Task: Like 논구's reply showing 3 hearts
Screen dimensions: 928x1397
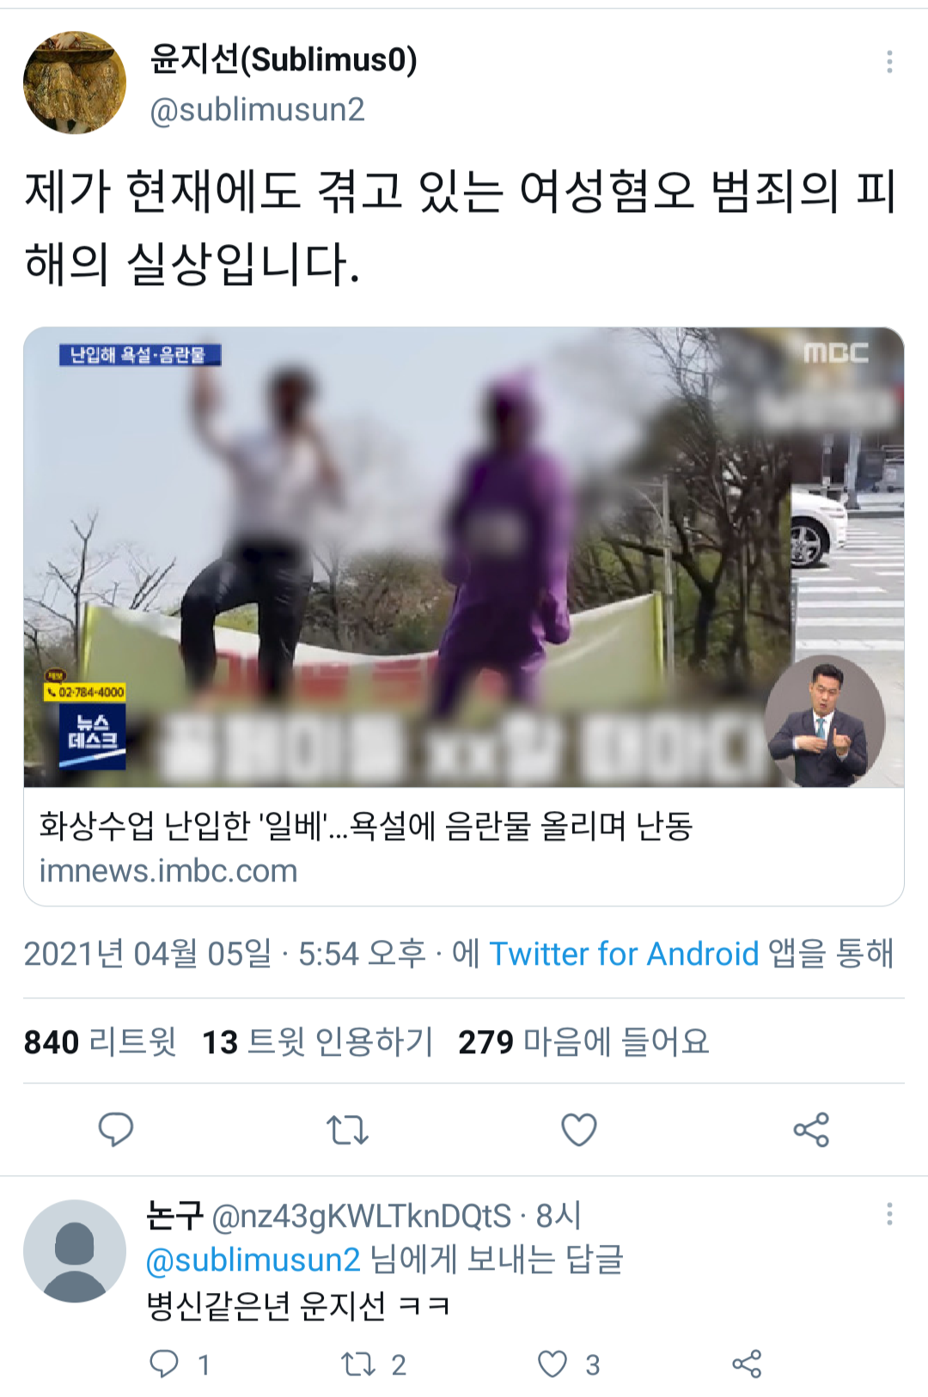Action: pos(553,1363)
